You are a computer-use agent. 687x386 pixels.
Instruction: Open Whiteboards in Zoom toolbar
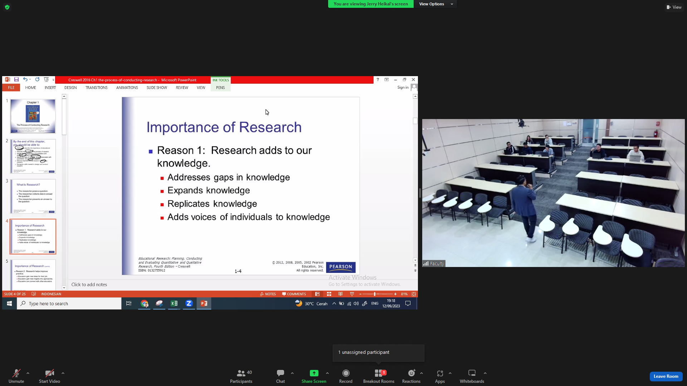pyautogui.click(x=472, y=376)
